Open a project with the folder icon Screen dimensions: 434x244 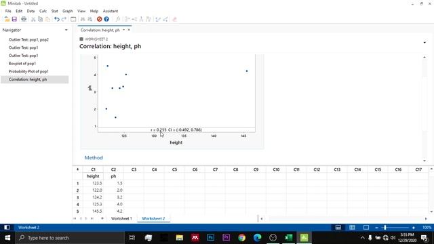(7, 19)
